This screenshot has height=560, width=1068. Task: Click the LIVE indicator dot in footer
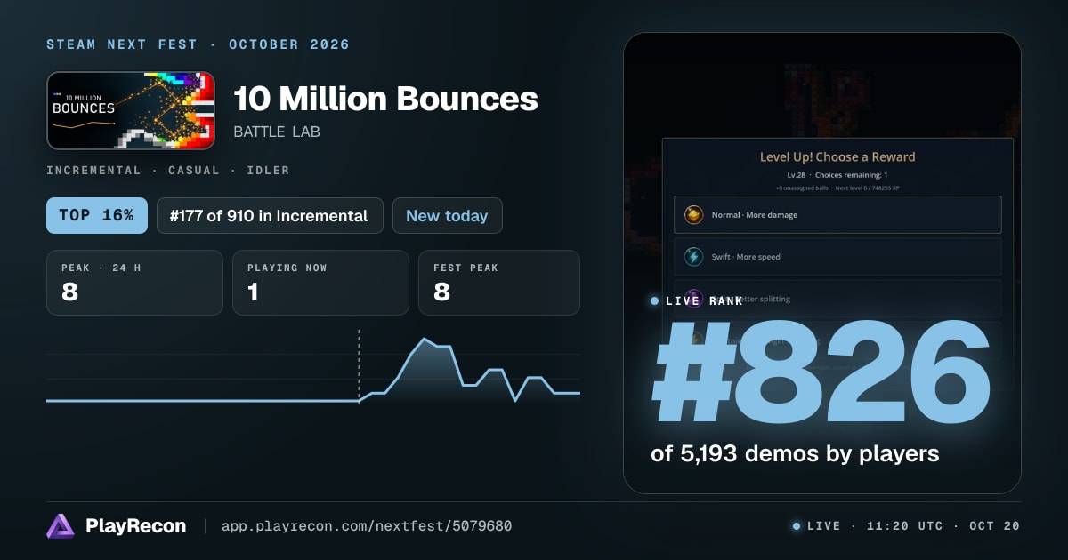(797, 526)
